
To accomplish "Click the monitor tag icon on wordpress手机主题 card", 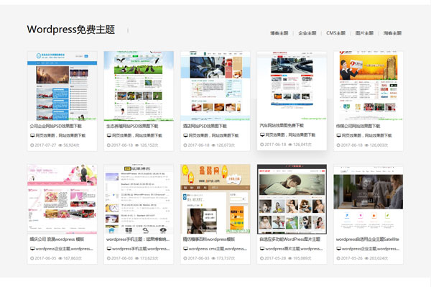I will [x=109, y=249].
